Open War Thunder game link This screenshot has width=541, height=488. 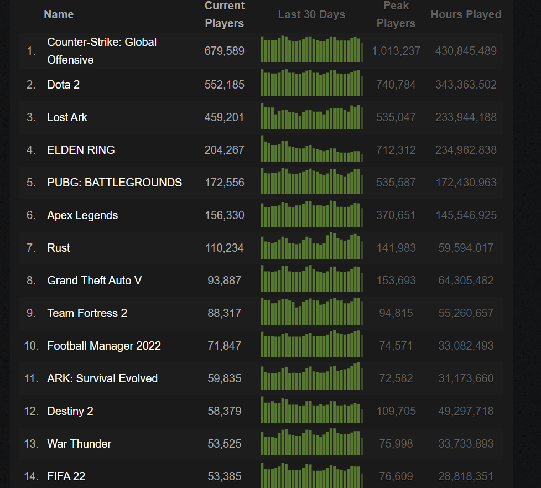(79, 444)
